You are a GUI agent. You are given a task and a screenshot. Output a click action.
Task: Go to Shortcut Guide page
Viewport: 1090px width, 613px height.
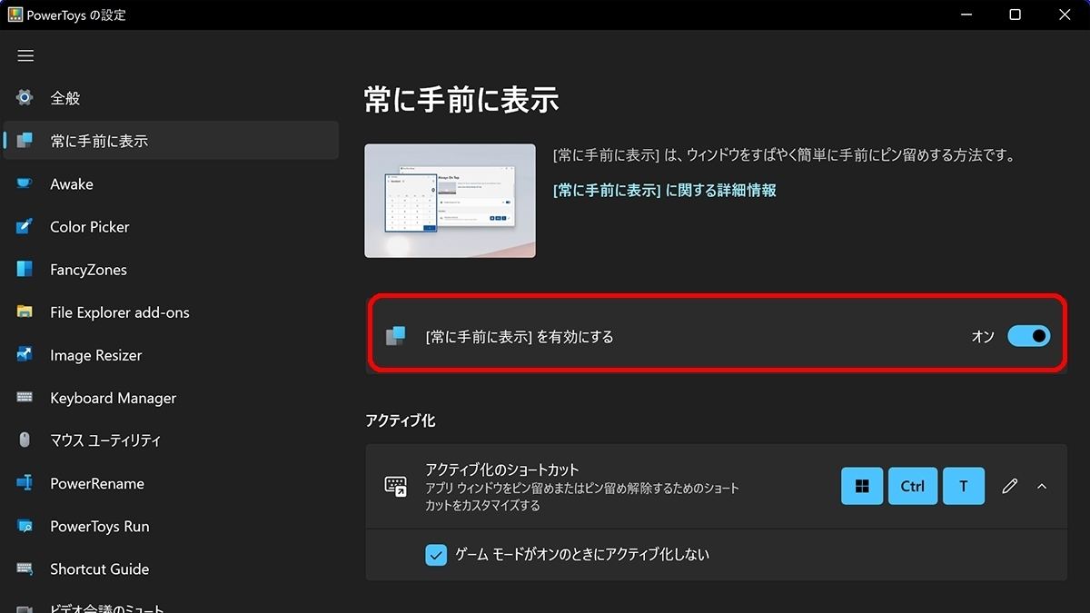coord(171,569)
